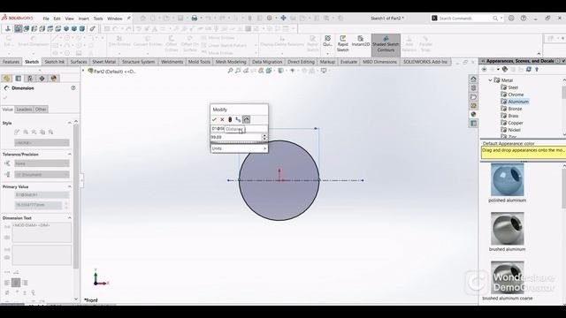Select Brass in the Metal appearances
This screenshot has height=318, width=566.
coord(513,116)
